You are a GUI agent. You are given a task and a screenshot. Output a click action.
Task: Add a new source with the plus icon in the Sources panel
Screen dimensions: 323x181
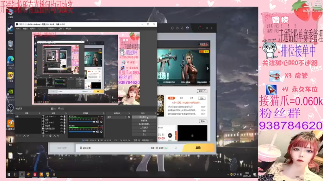pos(43,136)
